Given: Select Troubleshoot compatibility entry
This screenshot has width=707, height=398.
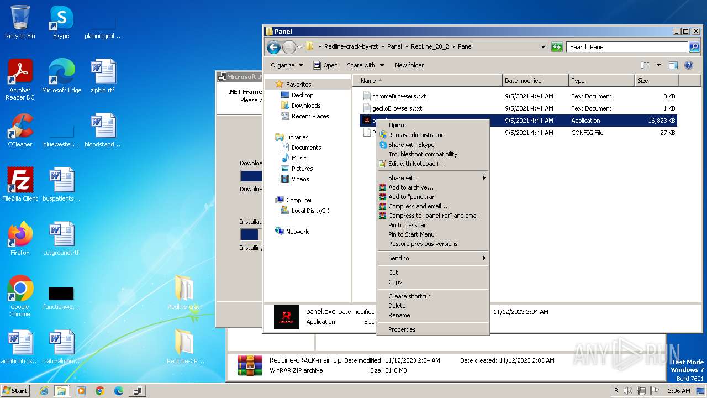Looking at the screenshot, I should 432,154.
